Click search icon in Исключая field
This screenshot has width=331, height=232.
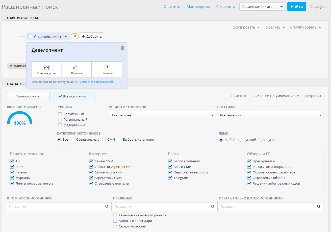tap(213, 207)
